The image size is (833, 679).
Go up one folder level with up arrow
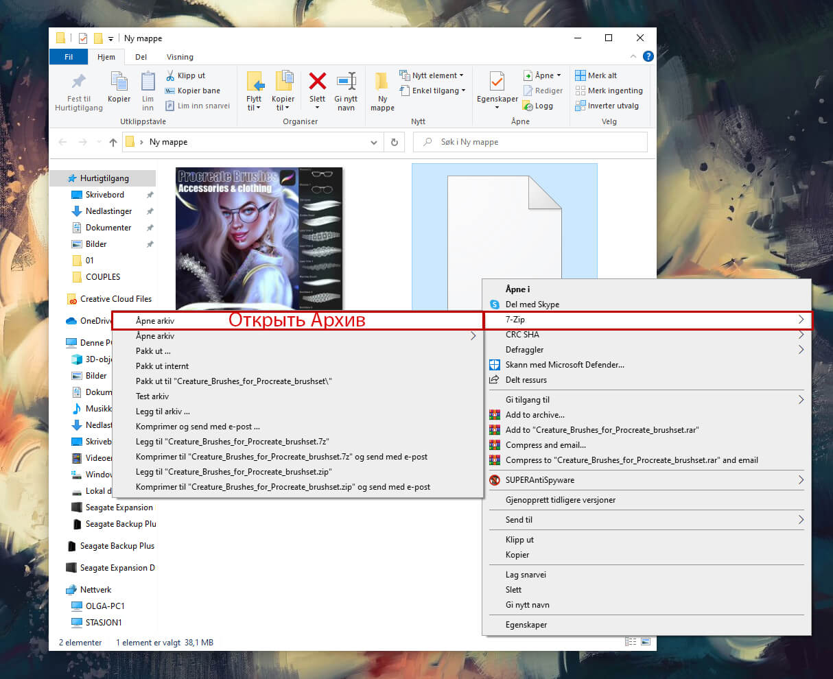coord(113,142)
